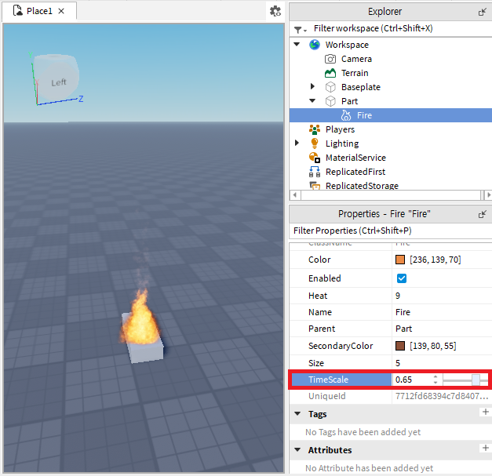Open the SecondaryColor brown swatch

pos(400,346)
